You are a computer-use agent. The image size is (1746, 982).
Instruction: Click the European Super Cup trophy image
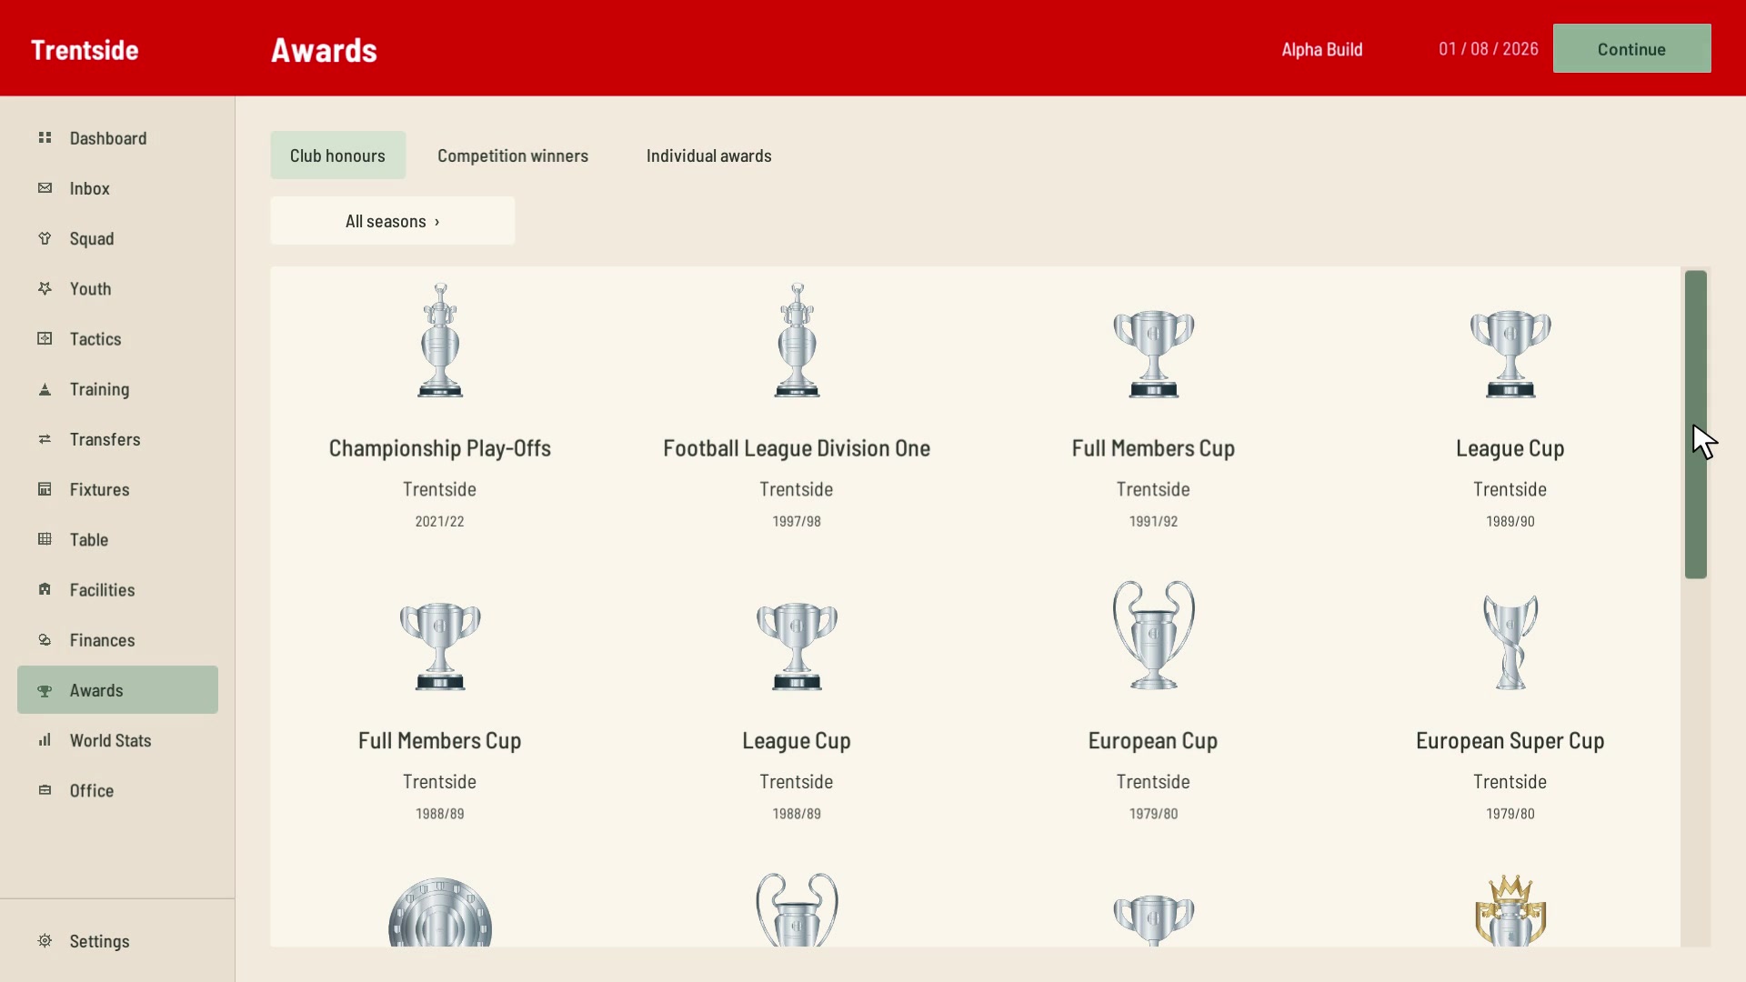[x=1510, y=642]
